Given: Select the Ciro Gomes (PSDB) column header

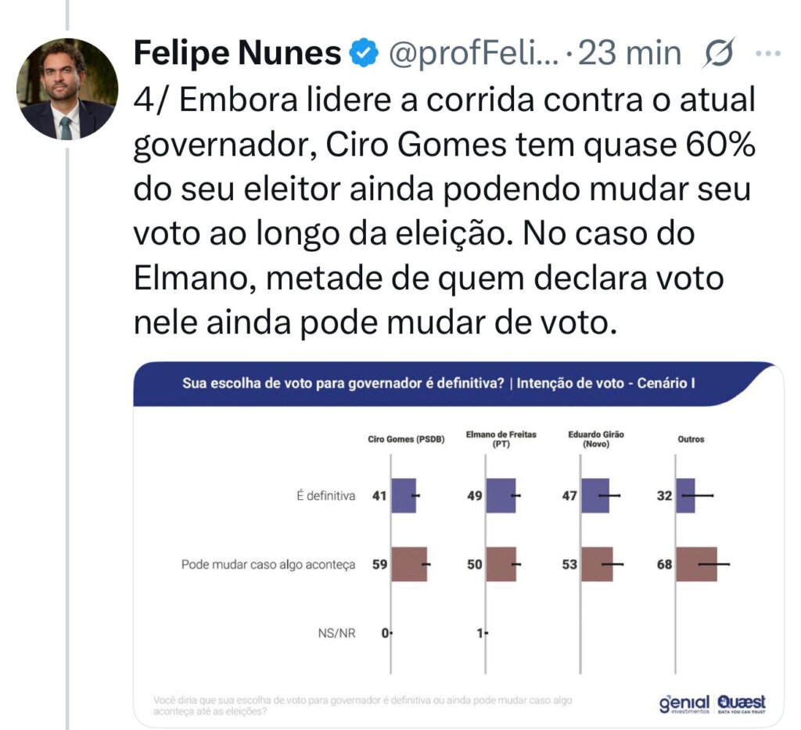Looking at the screenshot, I should pos(406,440).
